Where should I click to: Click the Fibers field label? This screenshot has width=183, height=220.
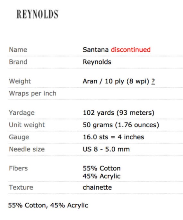click(x=18, y=168)
